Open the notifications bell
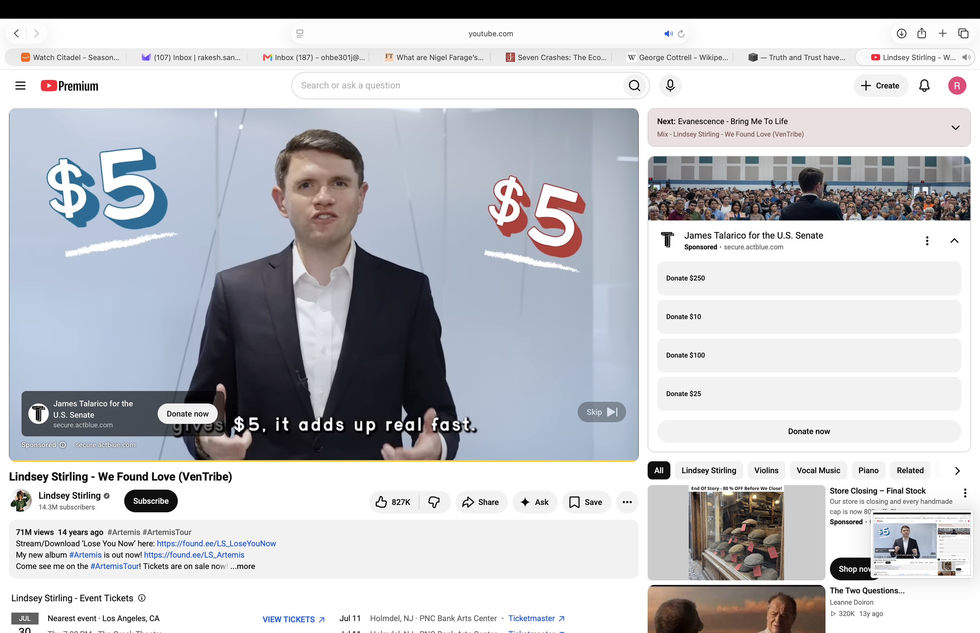 click(x=924, y=85)
